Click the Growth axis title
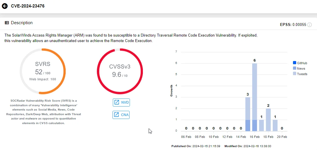This screenshot has width=317, height=150. 172,91
